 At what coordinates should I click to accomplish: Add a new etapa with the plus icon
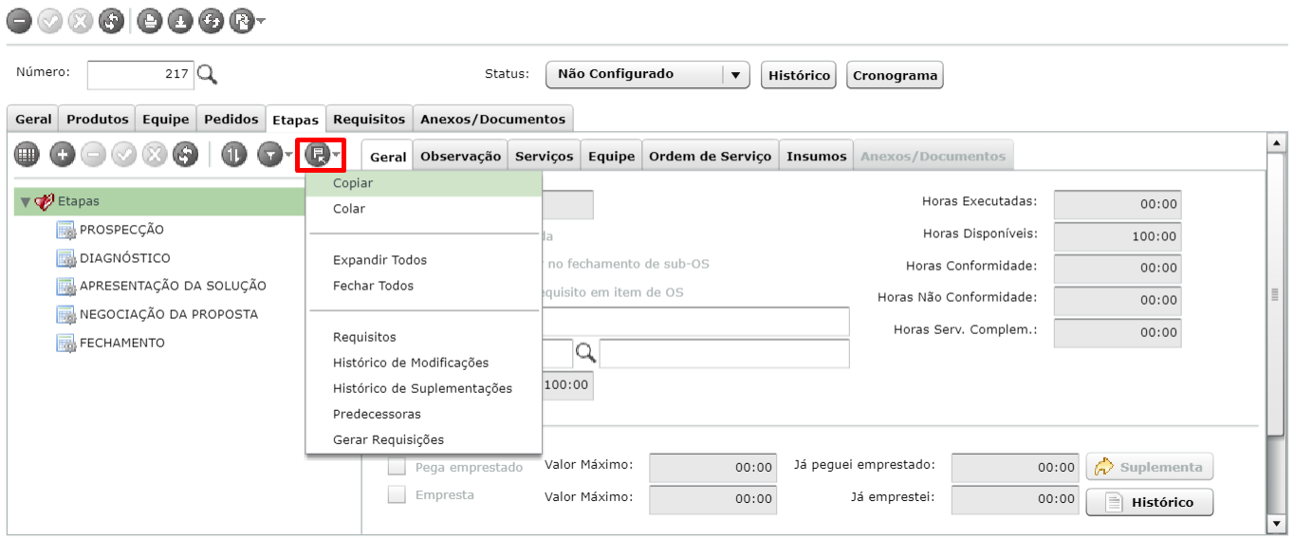coord(63,154)
